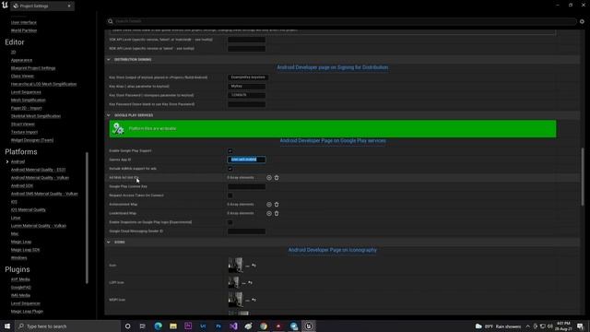Toggle Enable Snapshots on Google Play
This screenshot has height=332, width=590.
(x=230, y=222)
